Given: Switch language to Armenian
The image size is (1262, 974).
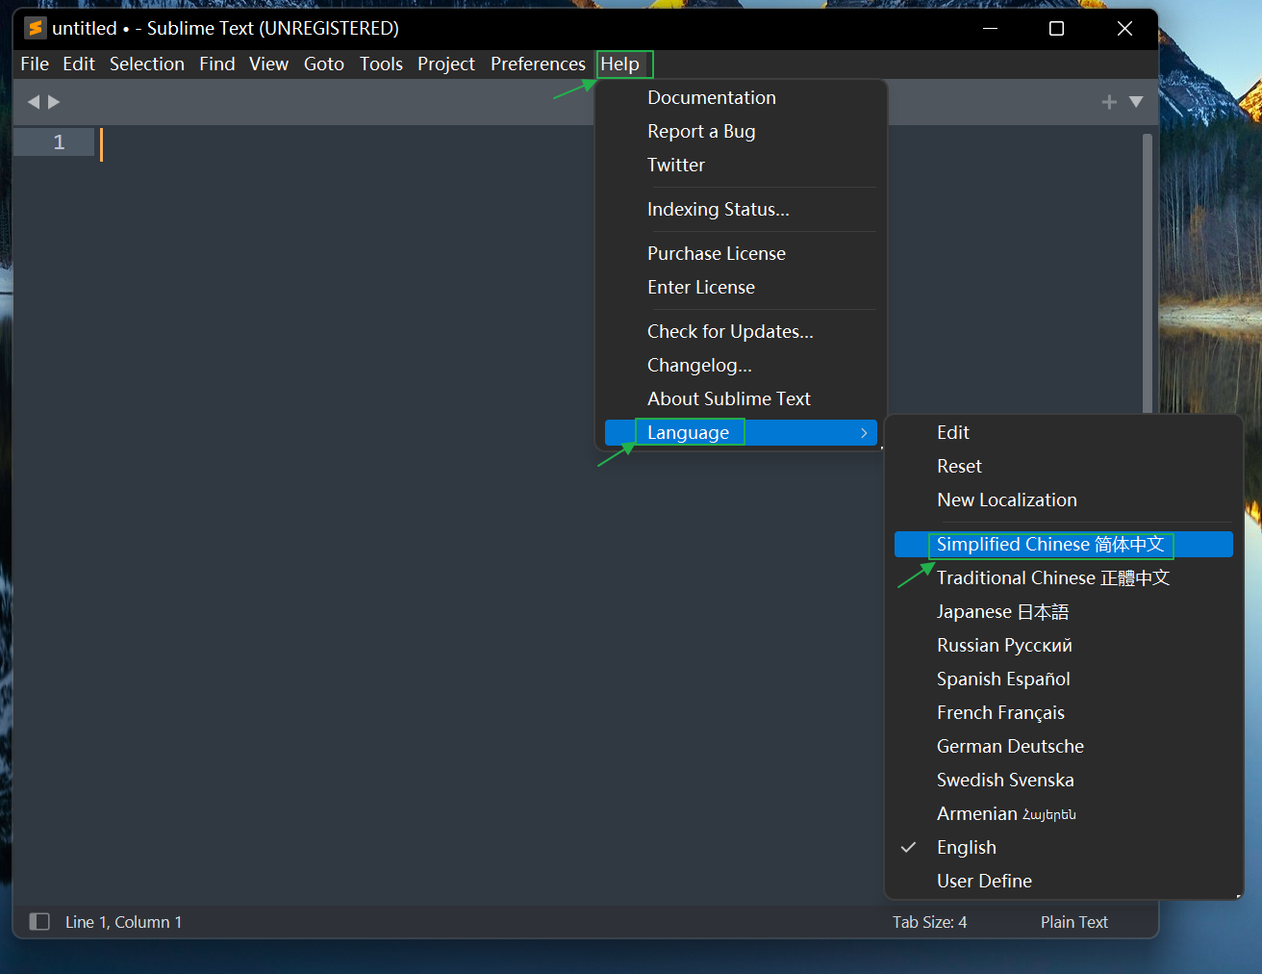Looking at the screenshot, I should (x=1063, y=814).
